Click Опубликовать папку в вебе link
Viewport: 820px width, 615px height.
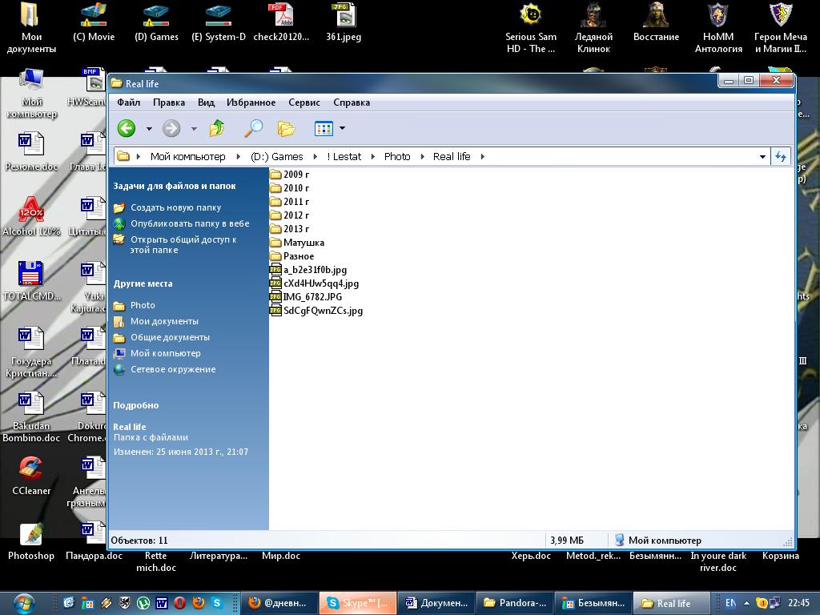tap(190, 223)
